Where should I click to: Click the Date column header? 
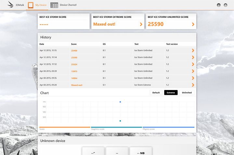tap(42, 44)
